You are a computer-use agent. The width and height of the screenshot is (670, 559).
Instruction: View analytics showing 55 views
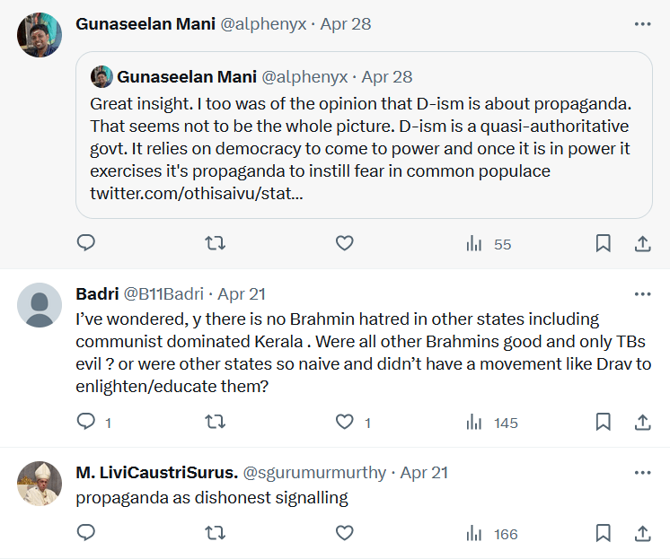click(489, 244)
